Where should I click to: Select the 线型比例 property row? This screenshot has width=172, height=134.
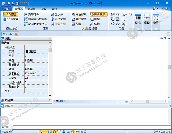24,65
